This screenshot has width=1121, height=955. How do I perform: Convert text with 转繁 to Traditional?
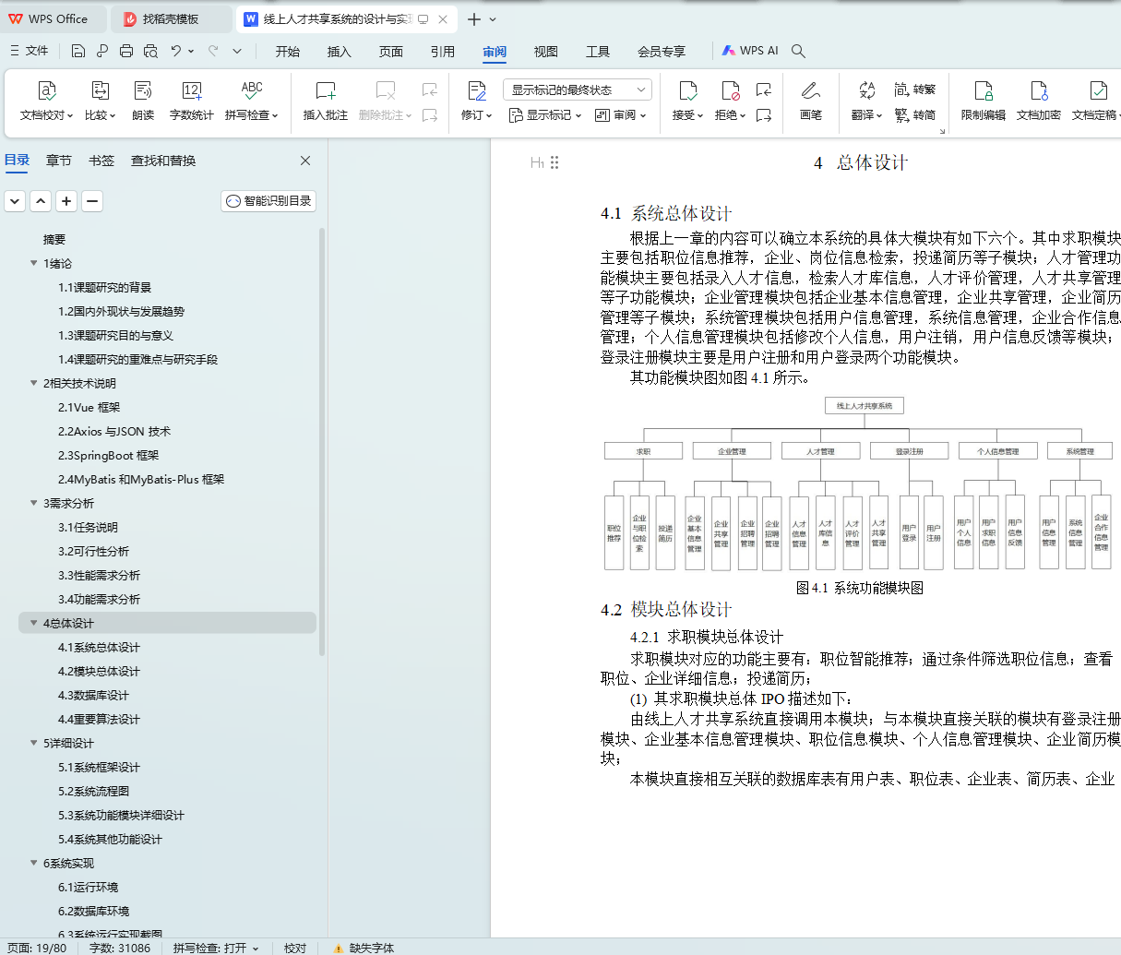tap(914, 90)
